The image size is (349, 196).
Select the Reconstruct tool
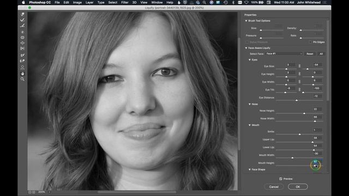22,20
